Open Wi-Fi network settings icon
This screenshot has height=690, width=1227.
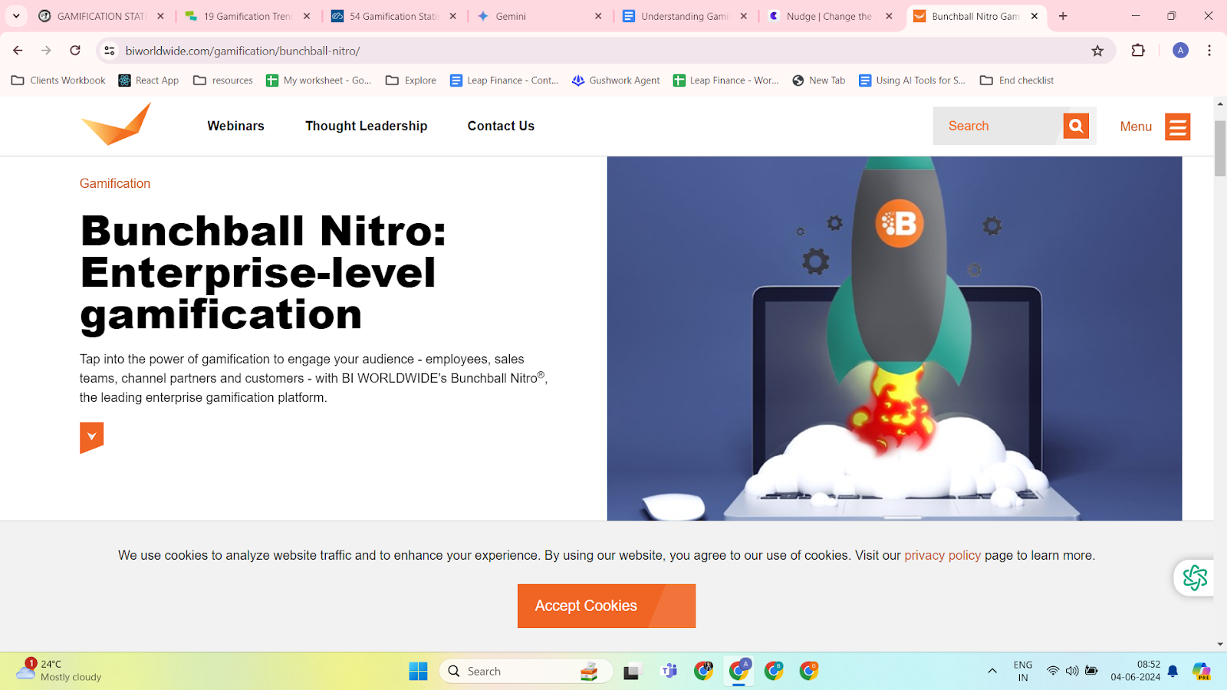1053,671
